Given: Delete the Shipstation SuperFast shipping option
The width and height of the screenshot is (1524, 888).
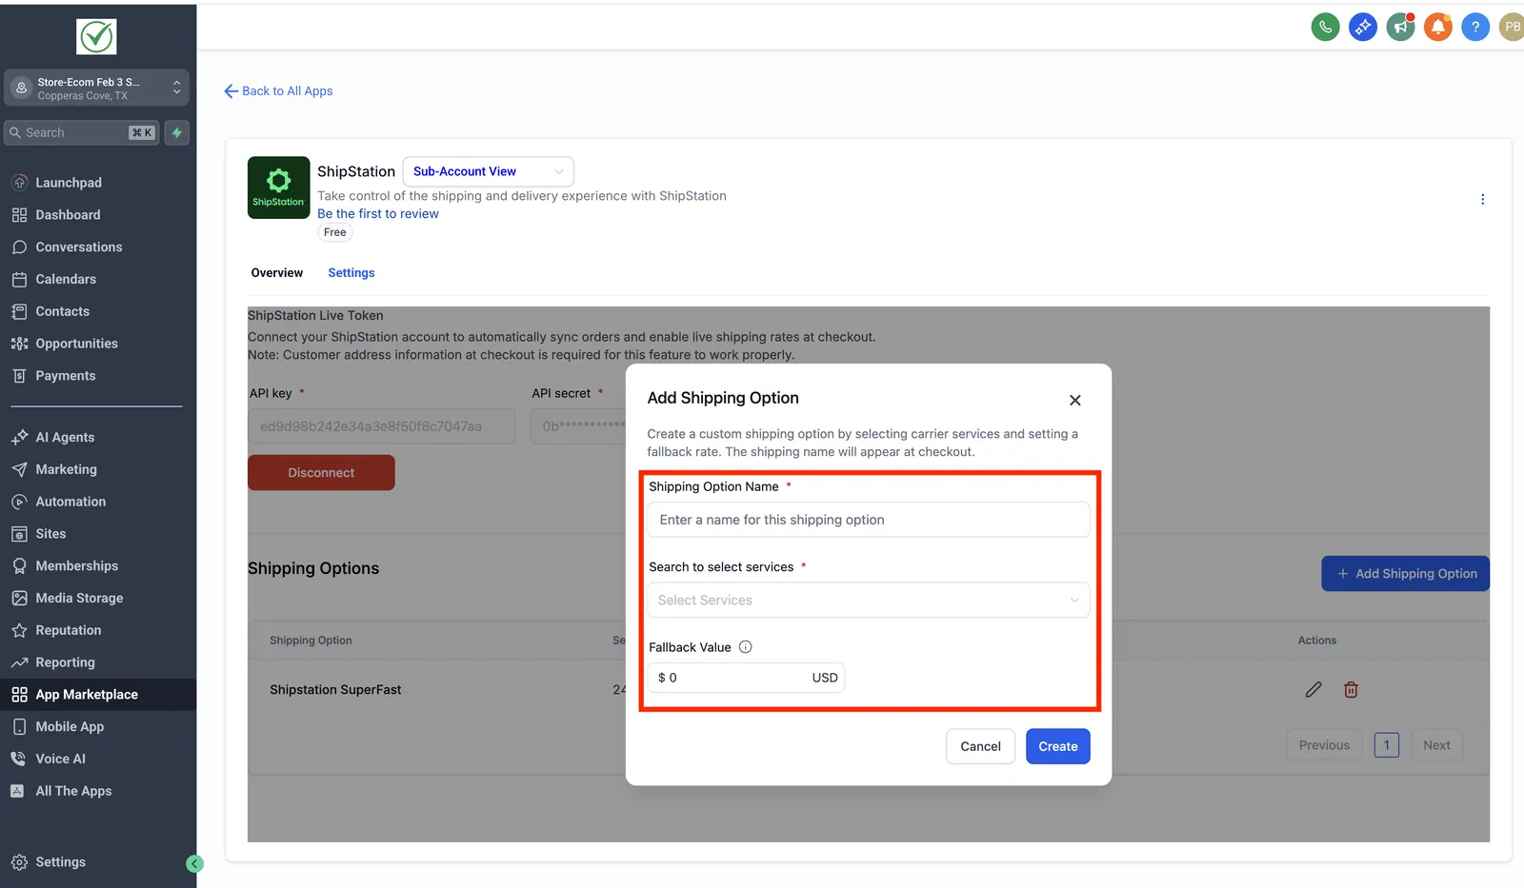Looking at the screenshot, I should tap(1351, 689).
